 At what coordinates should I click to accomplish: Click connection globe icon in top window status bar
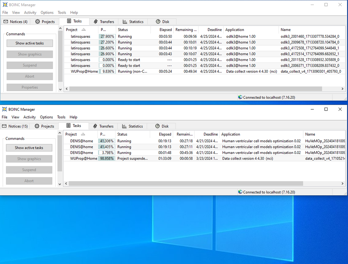tap(240, 97)
